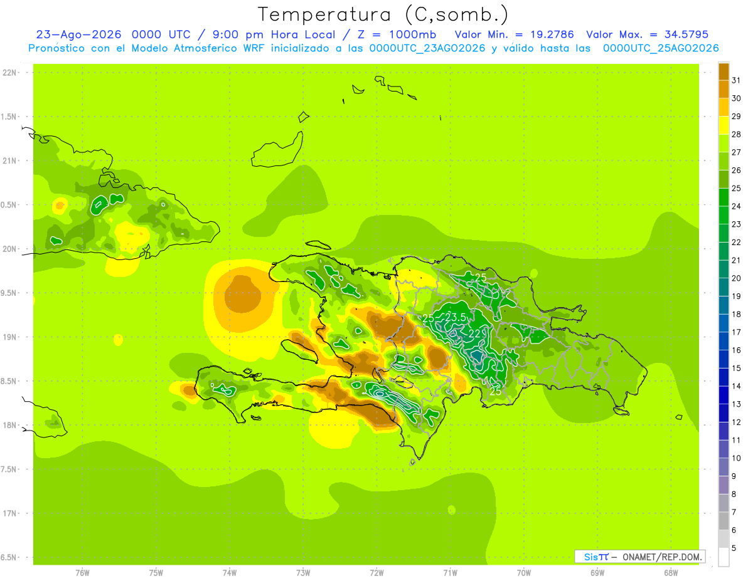Click the legend value "12"
Screen dimensions: 753x581
coord(737,422)
